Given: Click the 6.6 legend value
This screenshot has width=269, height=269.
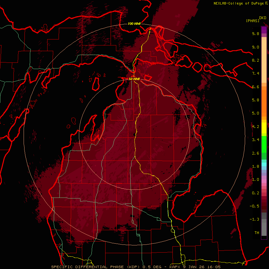Looking at the screenshot, I should 256,87.
